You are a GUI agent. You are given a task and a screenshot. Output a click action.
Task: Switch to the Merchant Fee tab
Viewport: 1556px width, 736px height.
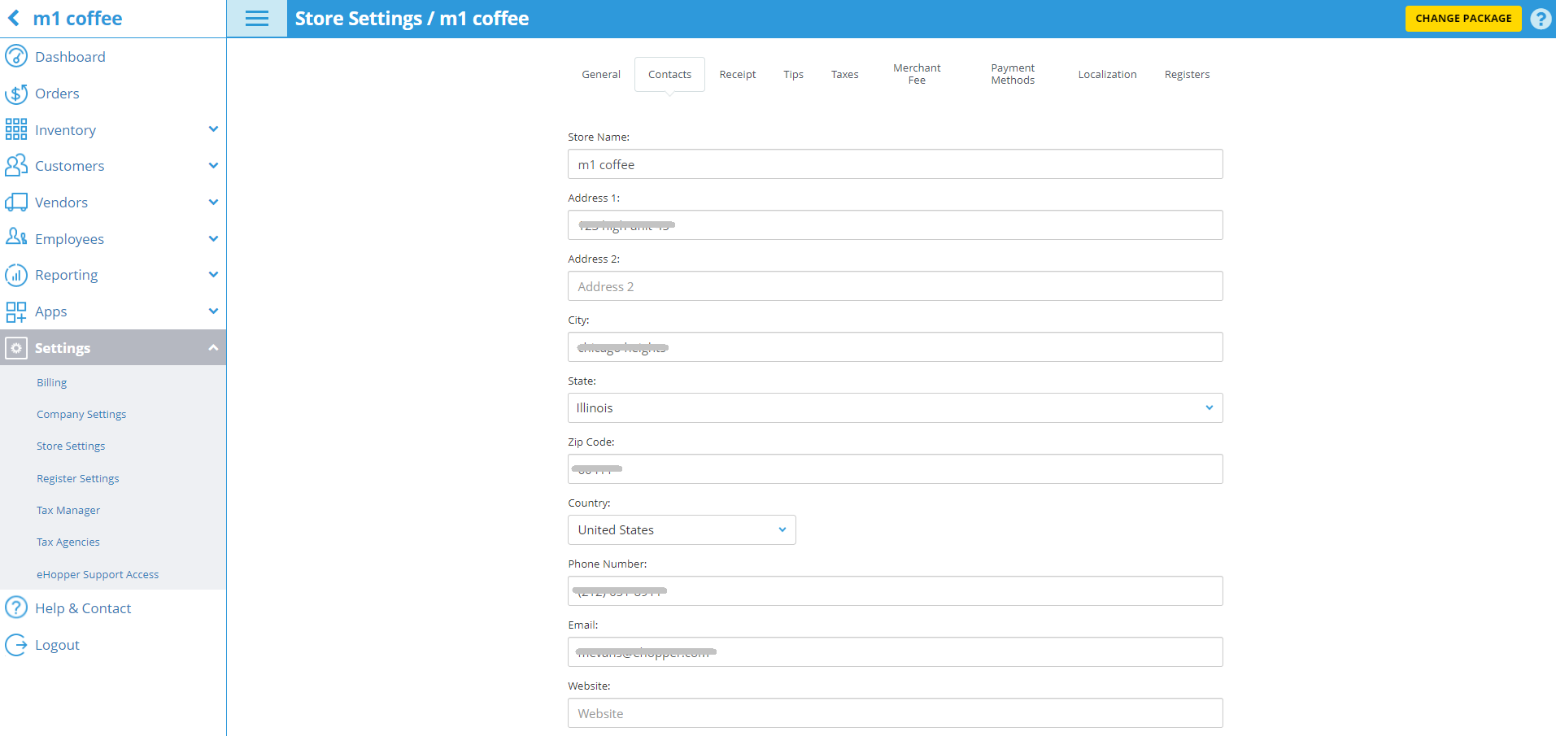pyautogui.click(x=917, y=74)
